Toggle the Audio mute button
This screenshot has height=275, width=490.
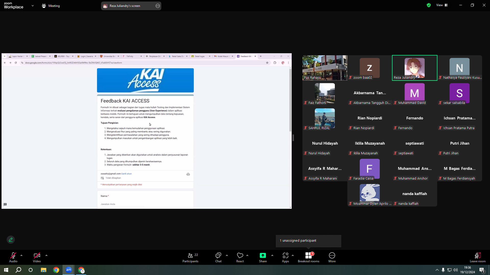13,257
